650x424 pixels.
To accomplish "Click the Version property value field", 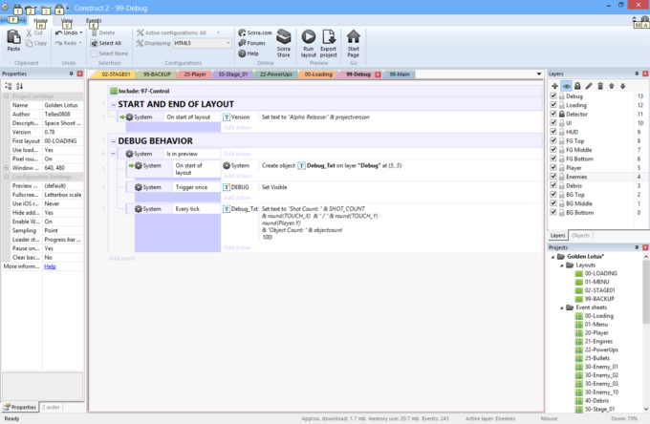I will tap(62, 132).
